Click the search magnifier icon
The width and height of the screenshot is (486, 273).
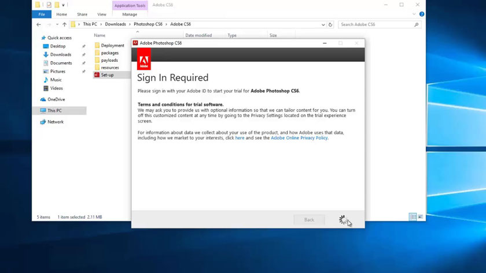pyautogui.click(x=417, y=24)
